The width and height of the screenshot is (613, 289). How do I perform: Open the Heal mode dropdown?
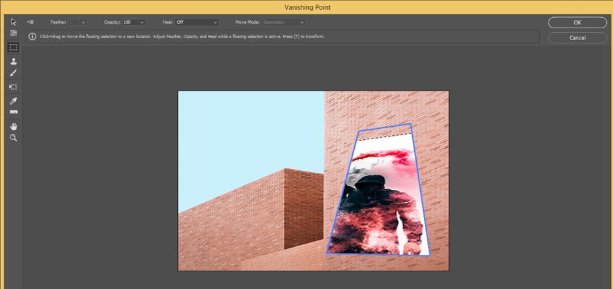pos(197,22)
